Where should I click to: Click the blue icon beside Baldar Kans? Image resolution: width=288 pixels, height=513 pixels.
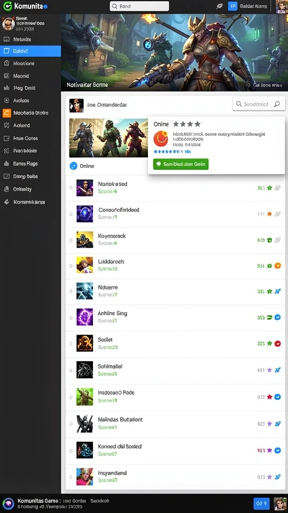coord(232,6)
